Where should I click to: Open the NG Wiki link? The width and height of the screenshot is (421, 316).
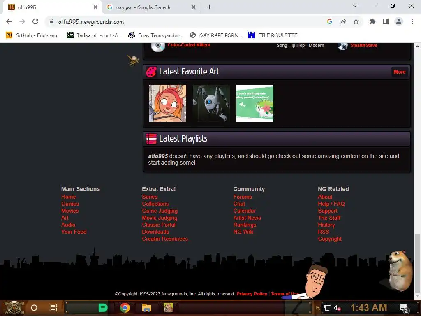(243, 232)
